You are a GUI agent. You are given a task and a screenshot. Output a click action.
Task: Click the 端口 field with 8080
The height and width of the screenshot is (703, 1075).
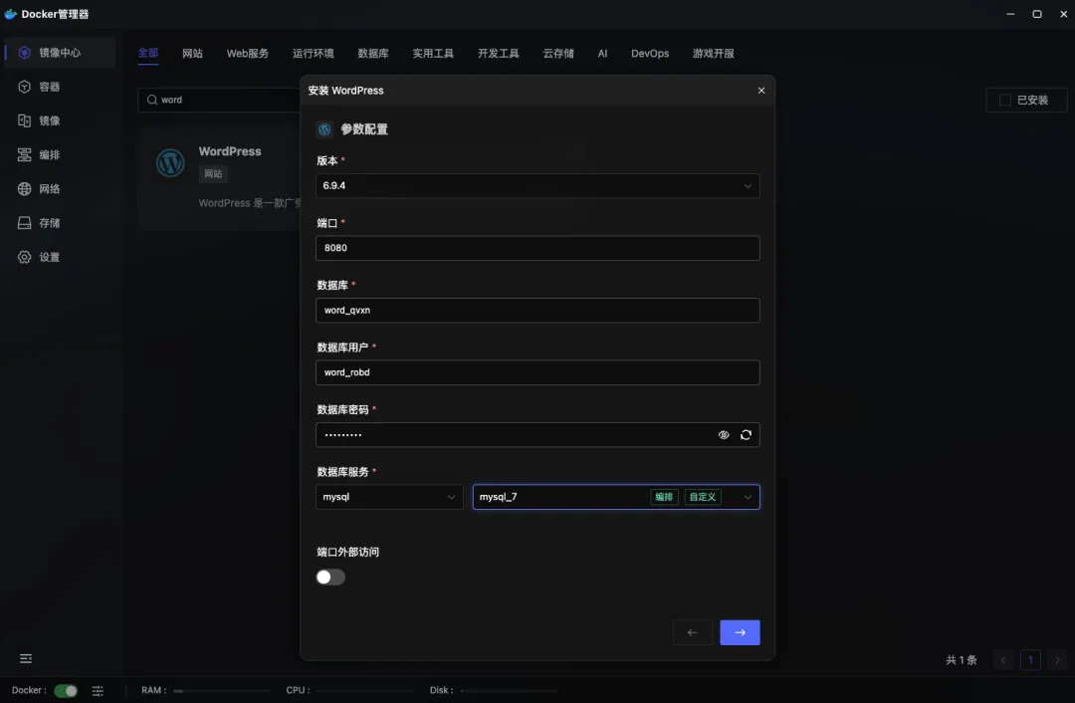coord(537,248)
